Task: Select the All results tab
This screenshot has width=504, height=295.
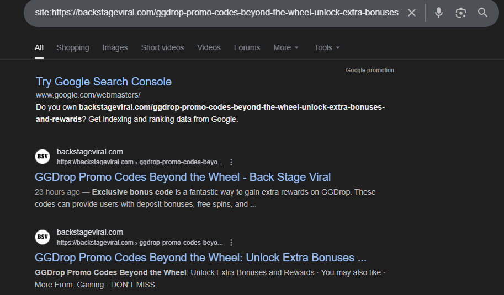Action: coord(39,47)
